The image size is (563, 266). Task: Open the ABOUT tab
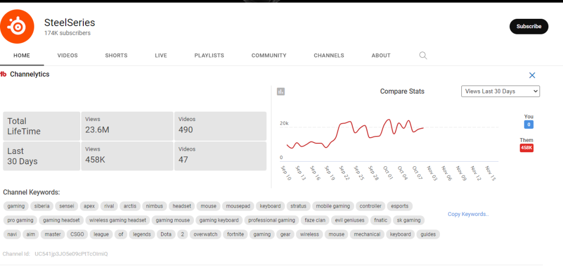(x=381, y=56)
